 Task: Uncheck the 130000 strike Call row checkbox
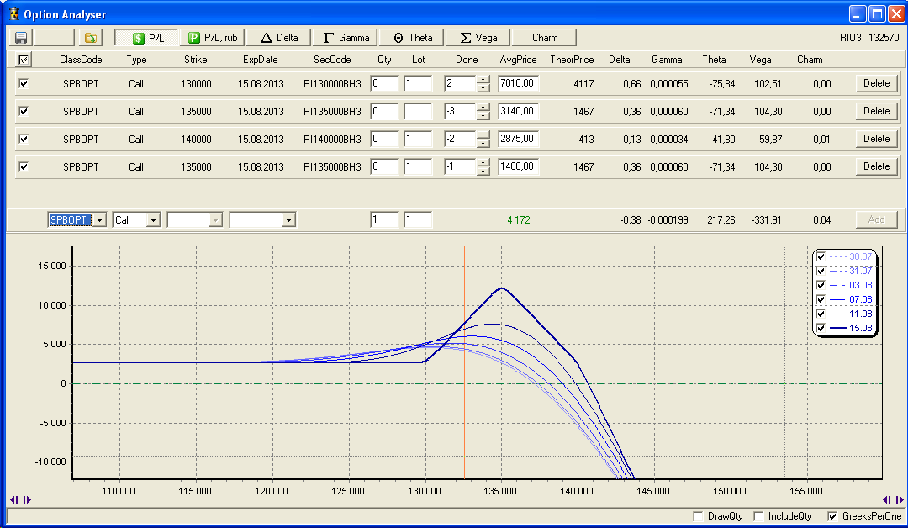[x=24, y=84]
